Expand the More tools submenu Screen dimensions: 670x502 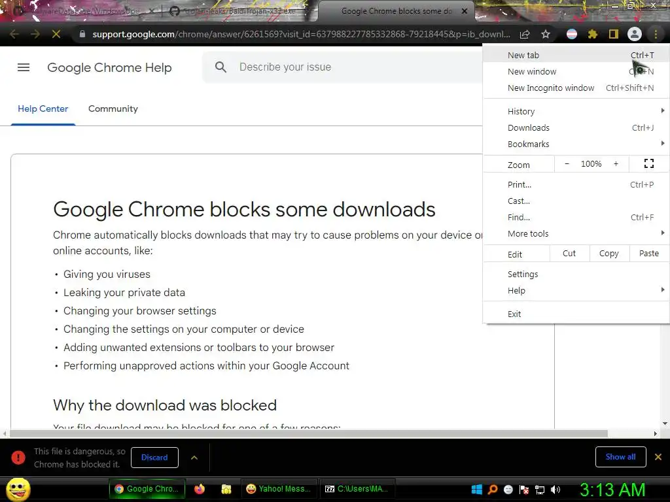pos(576,233)
